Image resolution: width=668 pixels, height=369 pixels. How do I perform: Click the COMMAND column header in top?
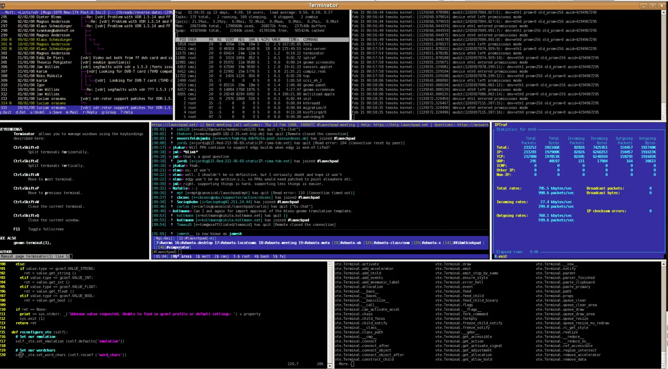pyautogui.click(x=311, y=40)
